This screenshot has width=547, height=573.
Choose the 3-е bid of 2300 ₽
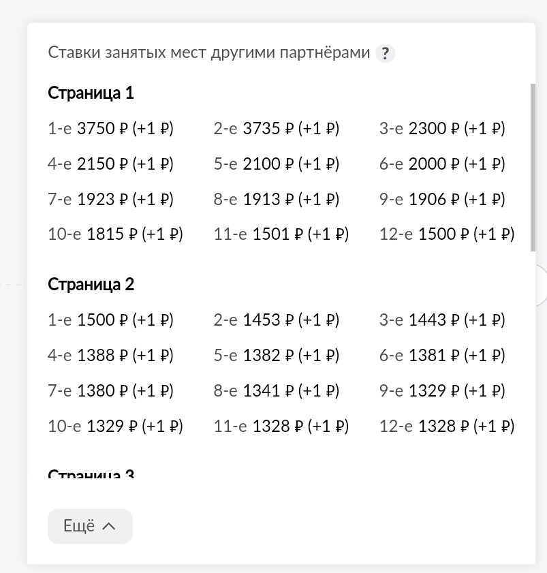[x=441, y=128]
